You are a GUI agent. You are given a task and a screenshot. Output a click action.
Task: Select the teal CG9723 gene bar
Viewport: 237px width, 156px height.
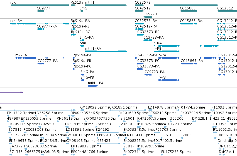148,17
